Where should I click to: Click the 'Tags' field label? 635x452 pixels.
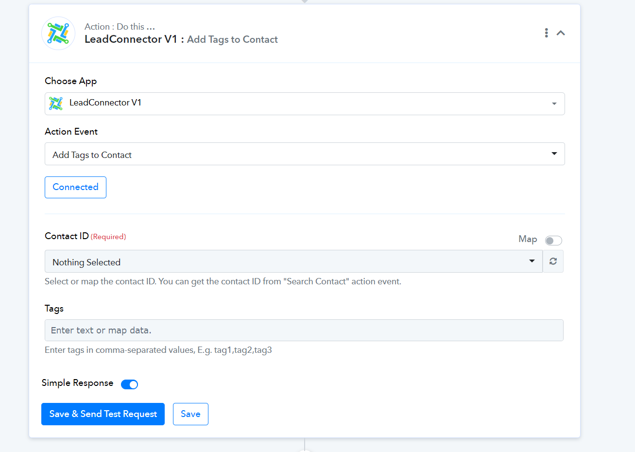54,309
